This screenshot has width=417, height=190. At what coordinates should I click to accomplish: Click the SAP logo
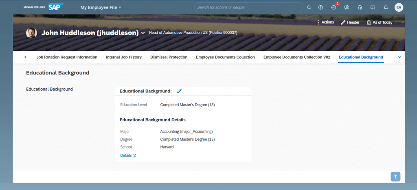coord(56,7)
